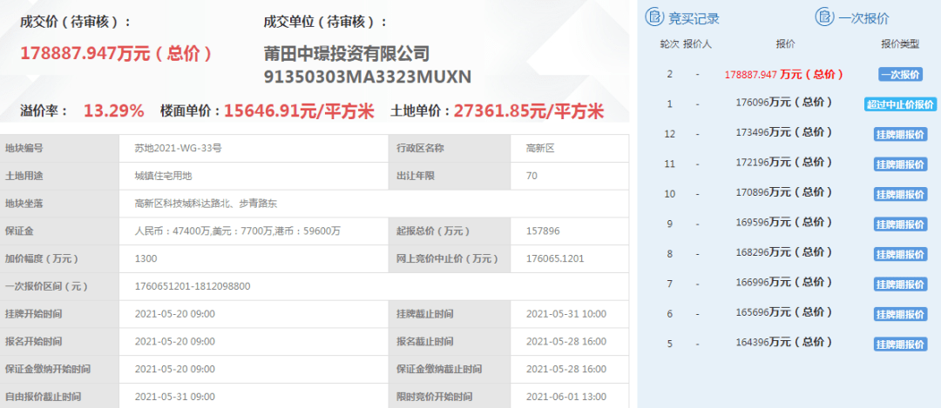Image resolution: width=941 pixels, height=408 pixels.
Task: Click land use value 城镇住宅用地
Action: click(x=164, y=176)
